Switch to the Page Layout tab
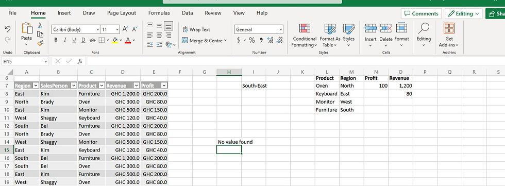The image size is (505, 186). [x=122, y=13]
